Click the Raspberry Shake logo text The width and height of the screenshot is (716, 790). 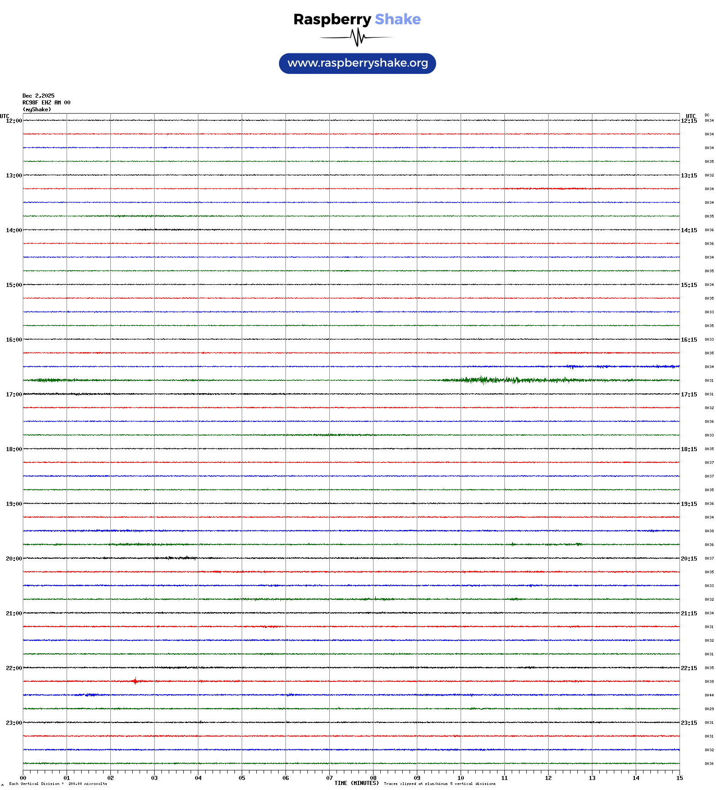point(357,19)
